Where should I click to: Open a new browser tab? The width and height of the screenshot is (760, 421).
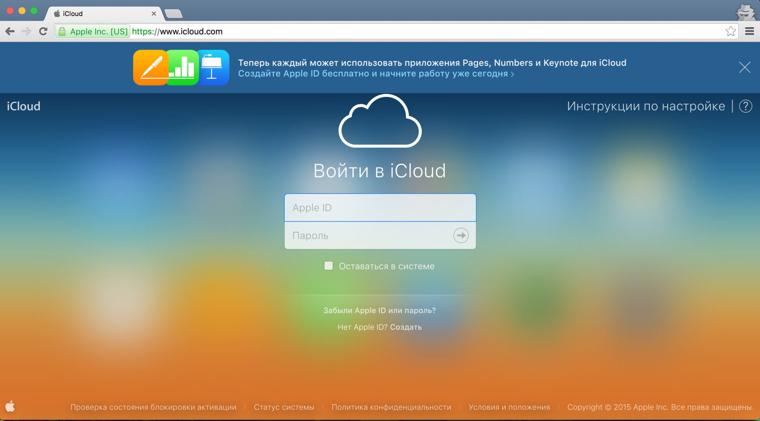point(173,14)
